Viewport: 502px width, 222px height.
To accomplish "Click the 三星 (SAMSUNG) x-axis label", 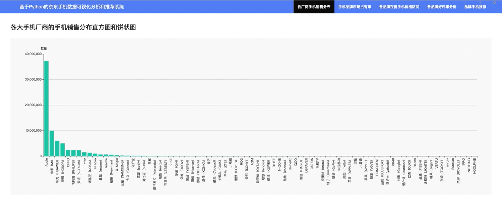I will [x=122, y=173].
